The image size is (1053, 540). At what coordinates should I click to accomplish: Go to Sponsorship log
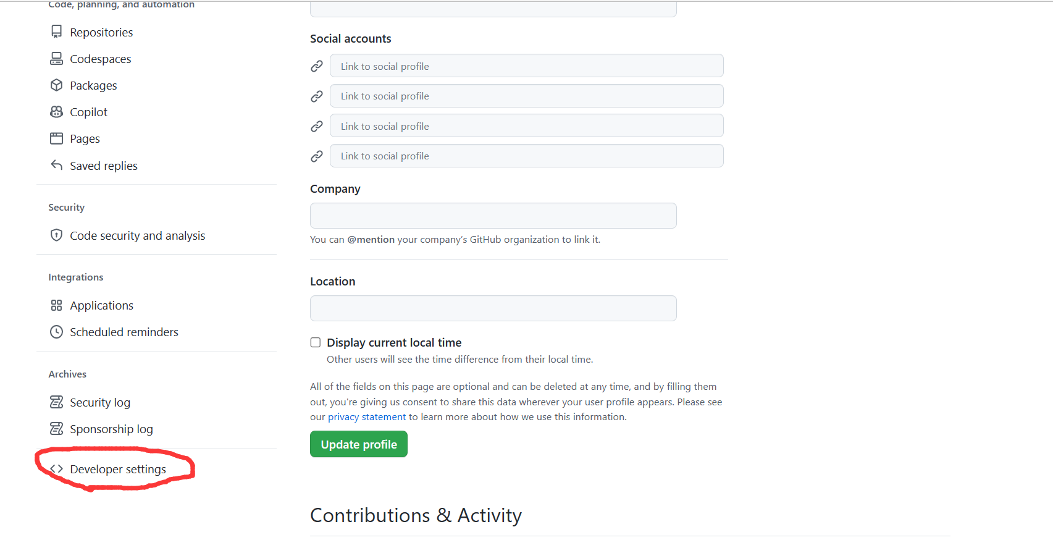coord(111,429)
